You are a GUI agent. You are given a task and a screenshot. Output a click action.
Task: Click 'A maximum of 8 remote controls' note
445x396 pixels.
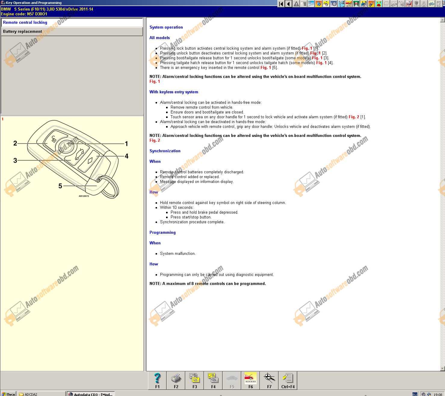pos(208,283)
